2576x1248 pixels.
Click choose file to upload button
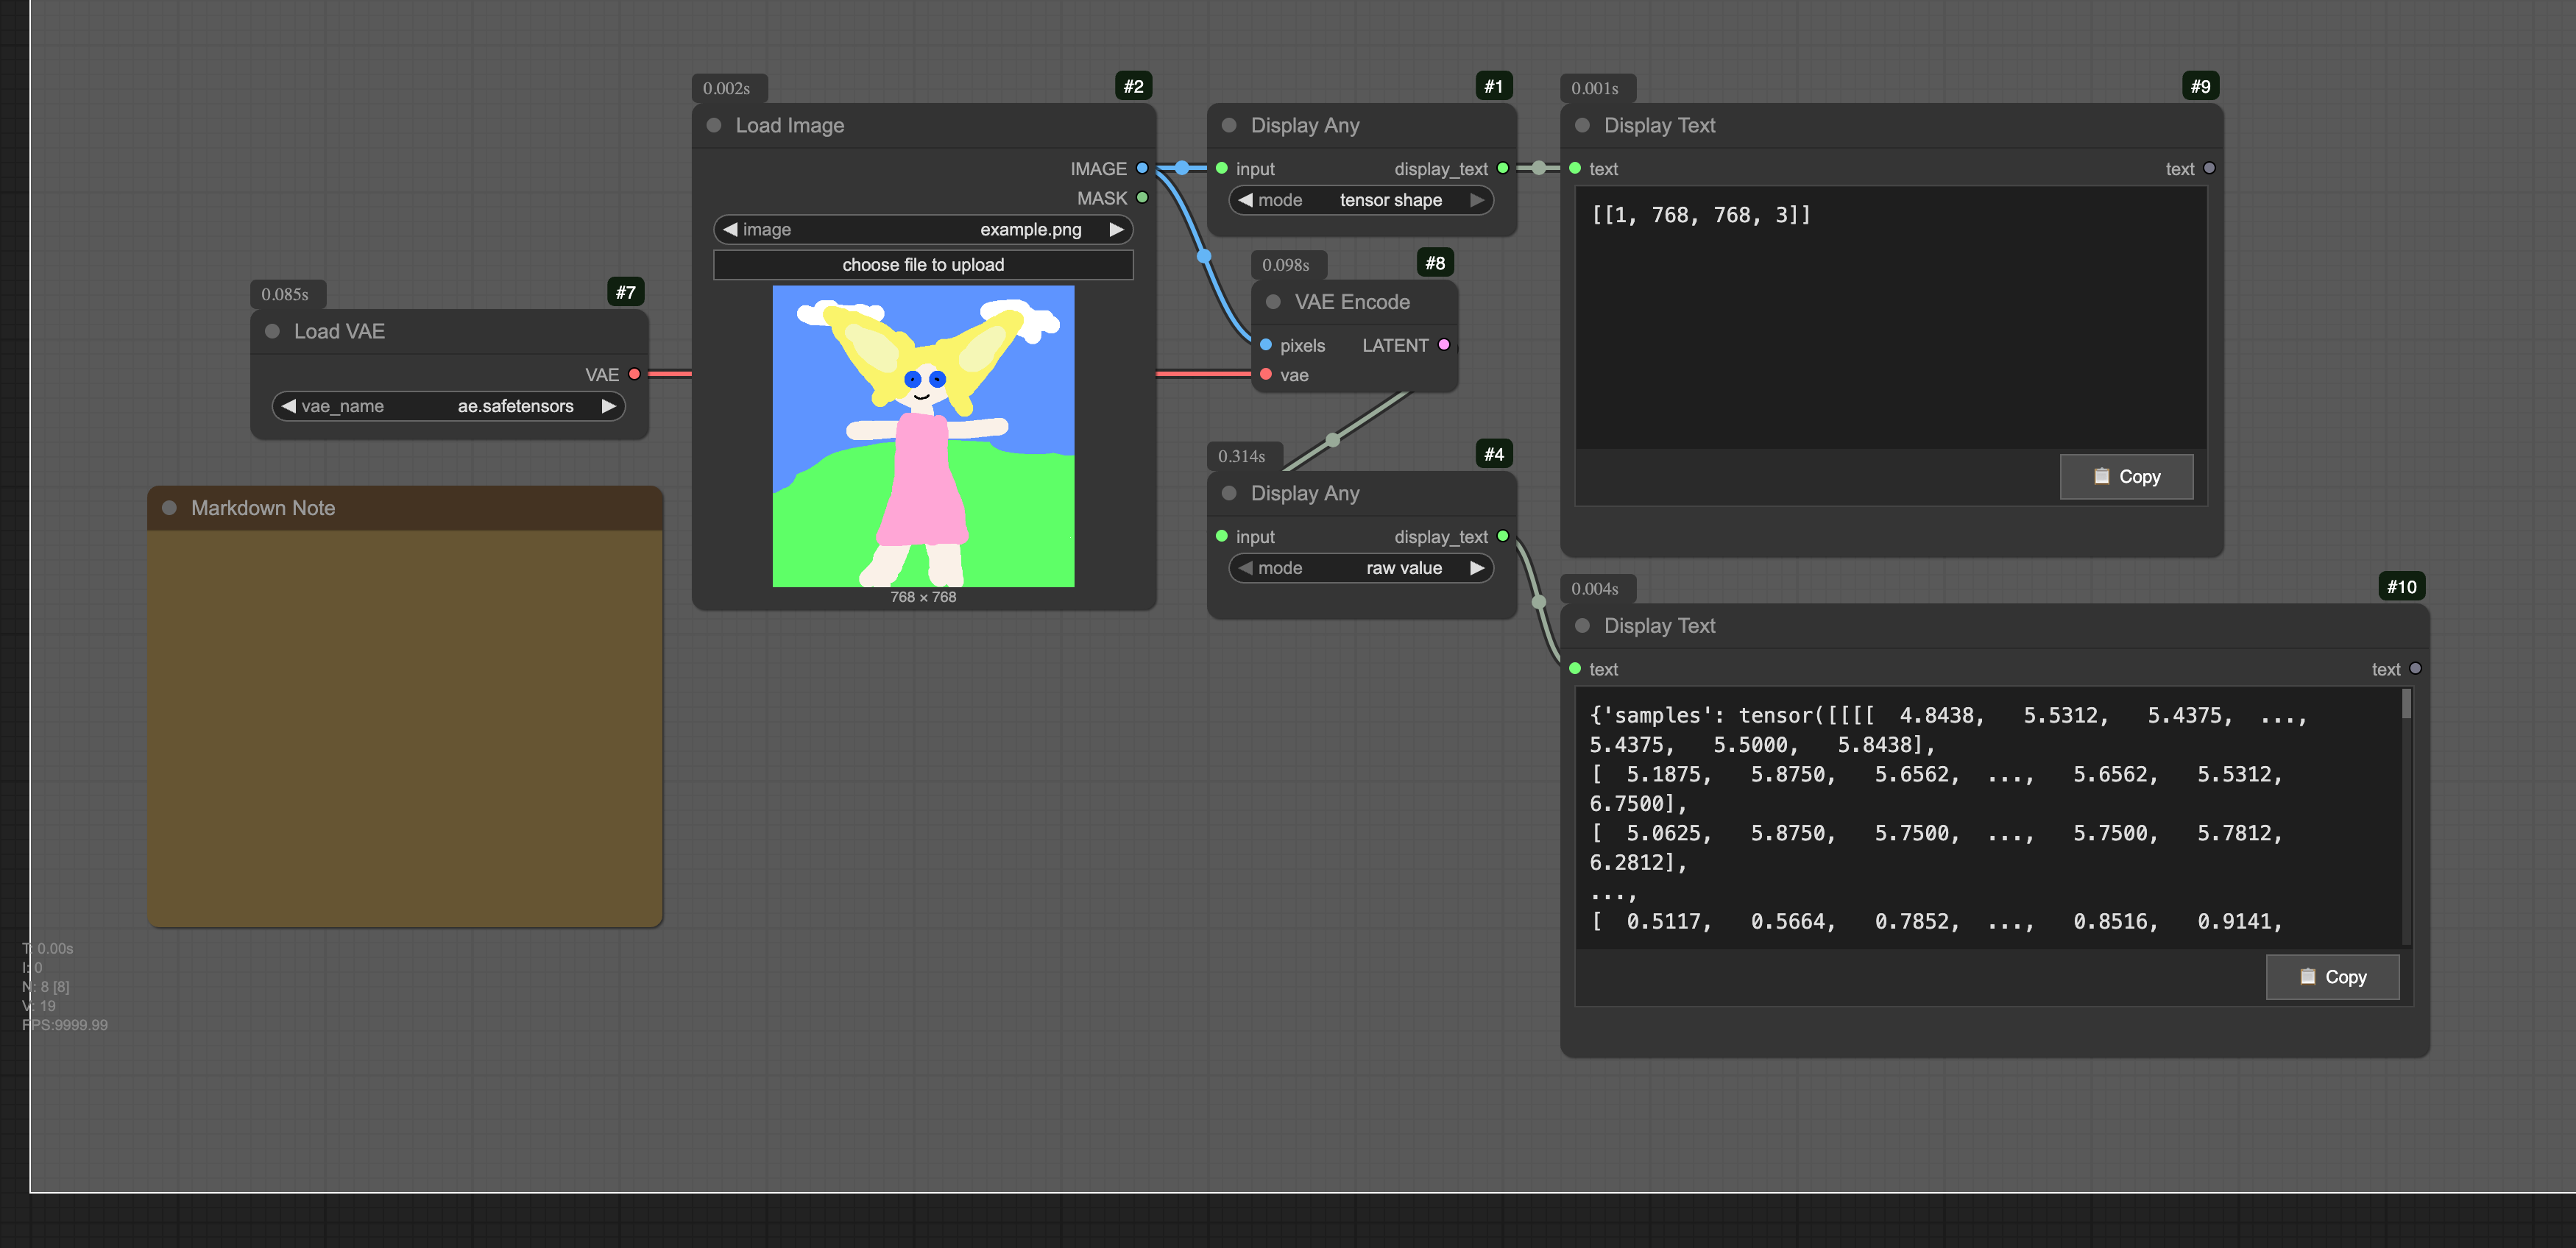pos(923,265)
